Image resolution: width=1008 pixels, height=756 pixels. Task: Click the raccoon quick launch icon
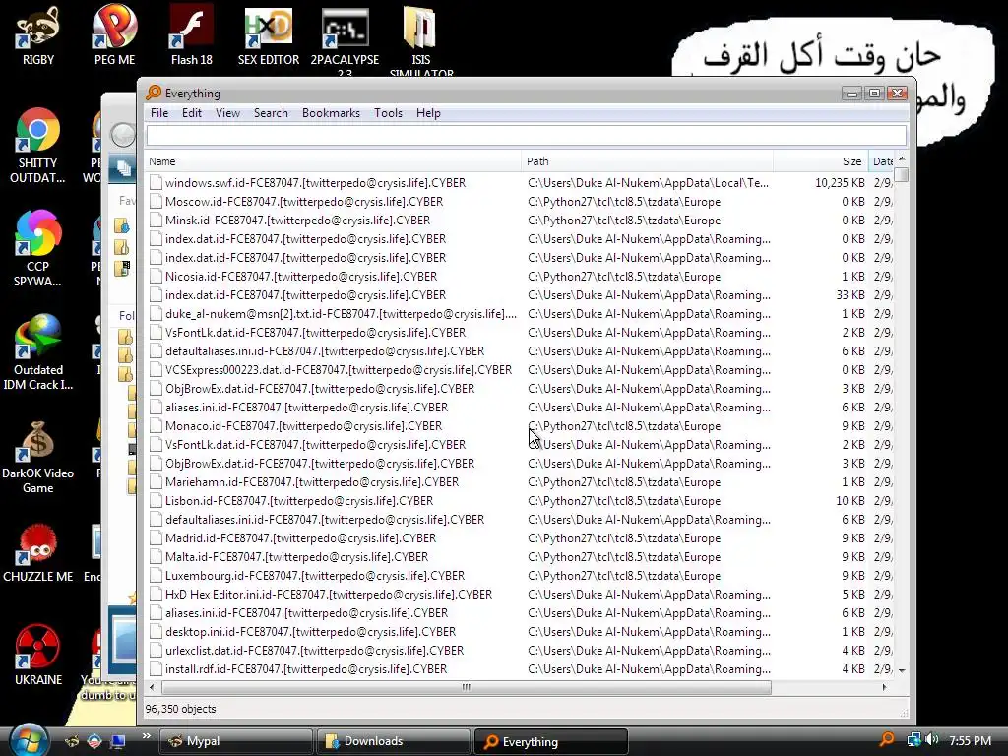[x=71, y=741]
